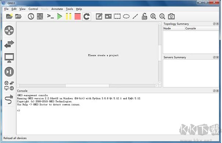This screenshot has height=143, width=222.
Task: Open the Tools menu
Action: (69, 9)
